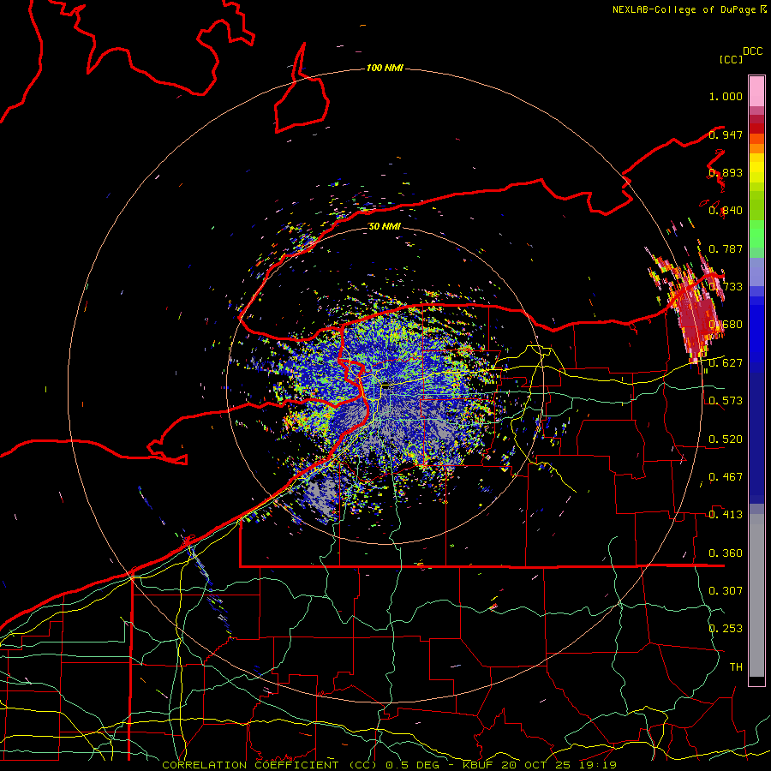This screenshot has width=771, height=771.
Task: Click the CORRELATION COEFFICIENT caption at the bottom
Action: [x=389, y=765]
